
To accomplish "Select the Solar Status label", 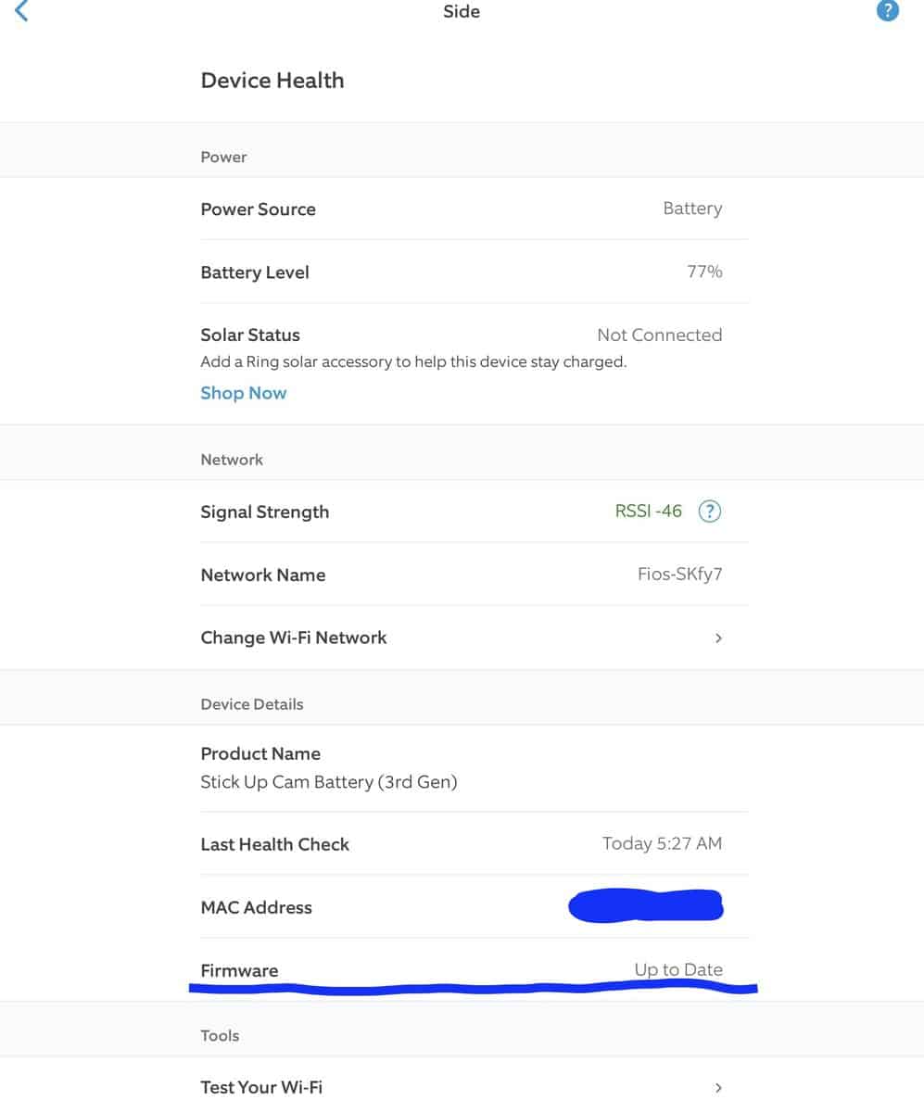I will [x=250, y=335].
